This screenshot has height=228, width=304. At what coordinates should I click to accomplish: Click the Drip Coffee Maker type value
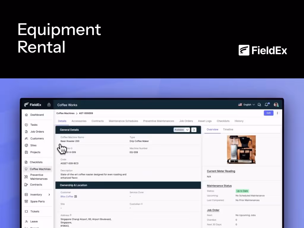pyautogui.click(x=139, y=141)
